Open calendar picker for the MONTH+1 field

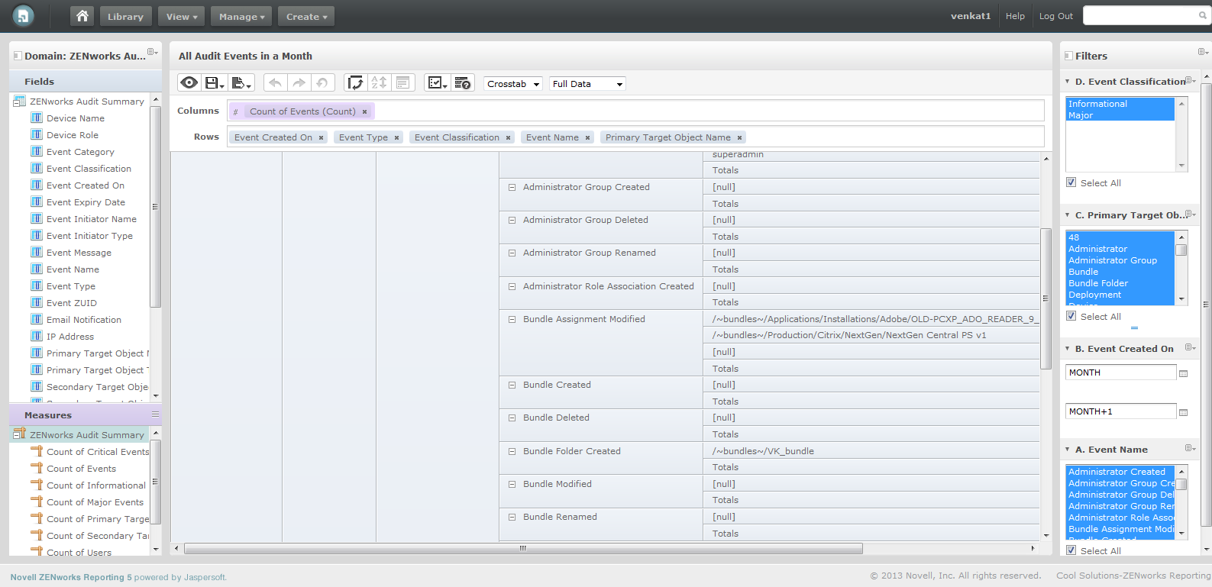1183,412
